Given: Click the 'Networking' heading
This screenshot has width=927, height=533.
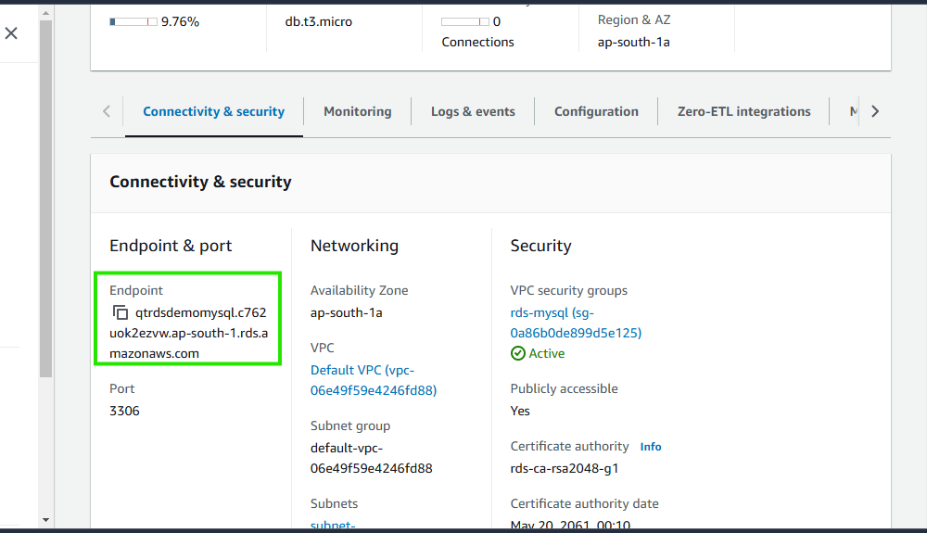Looking at the screenshot, I should (x=355, y=246).
